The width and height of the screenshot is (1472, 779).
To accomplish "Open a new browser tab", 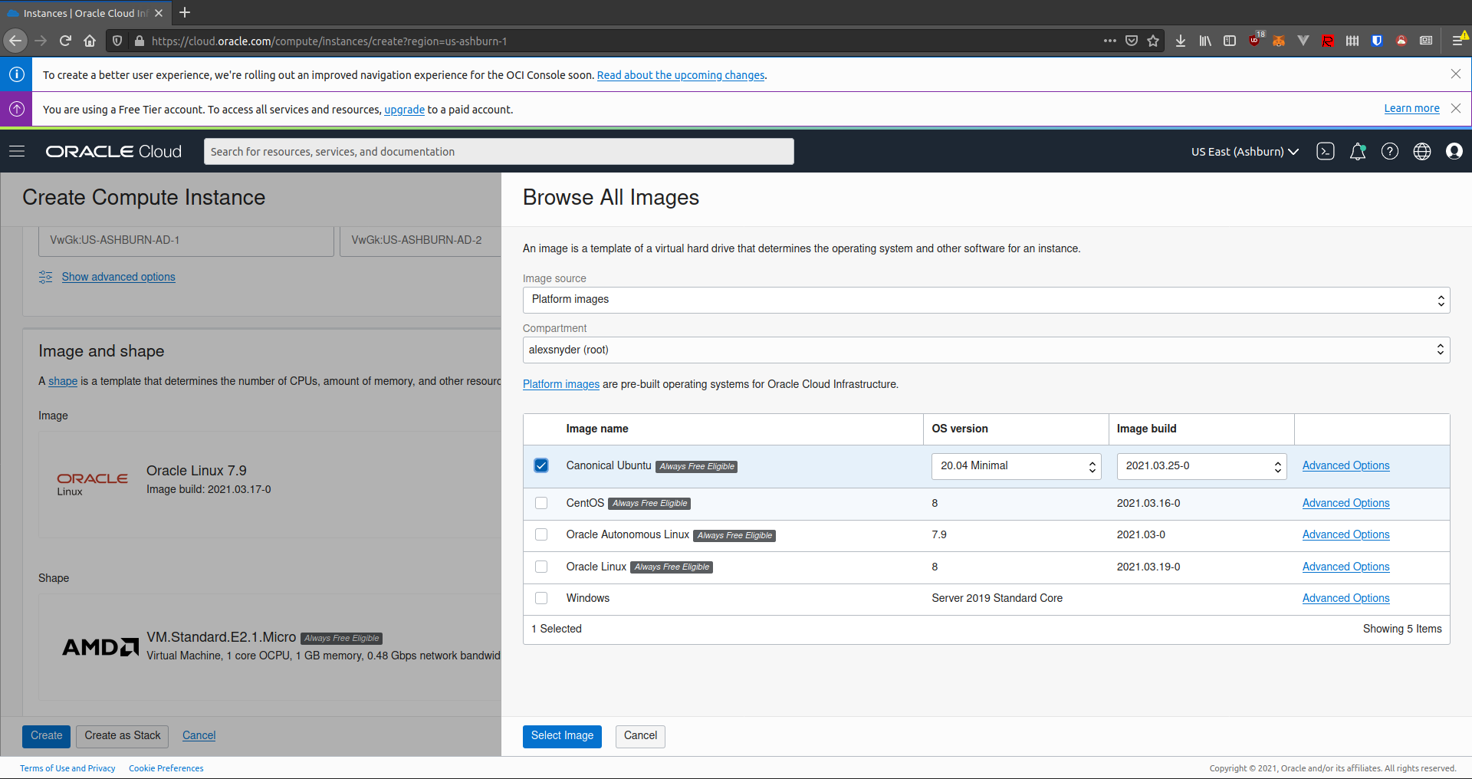I will point(185,12).
